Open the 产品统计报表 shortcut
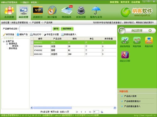 (130, 96)
